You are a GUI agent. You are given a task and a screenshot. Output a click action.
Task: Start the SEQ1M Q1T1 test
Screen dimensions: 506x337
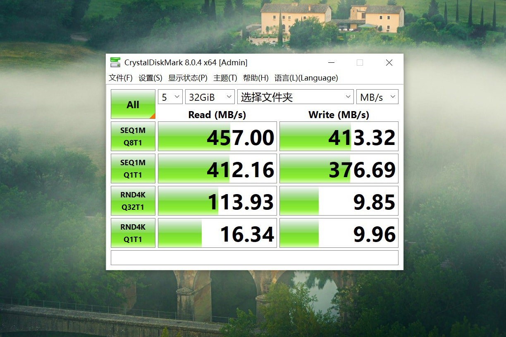pos(133,168)
